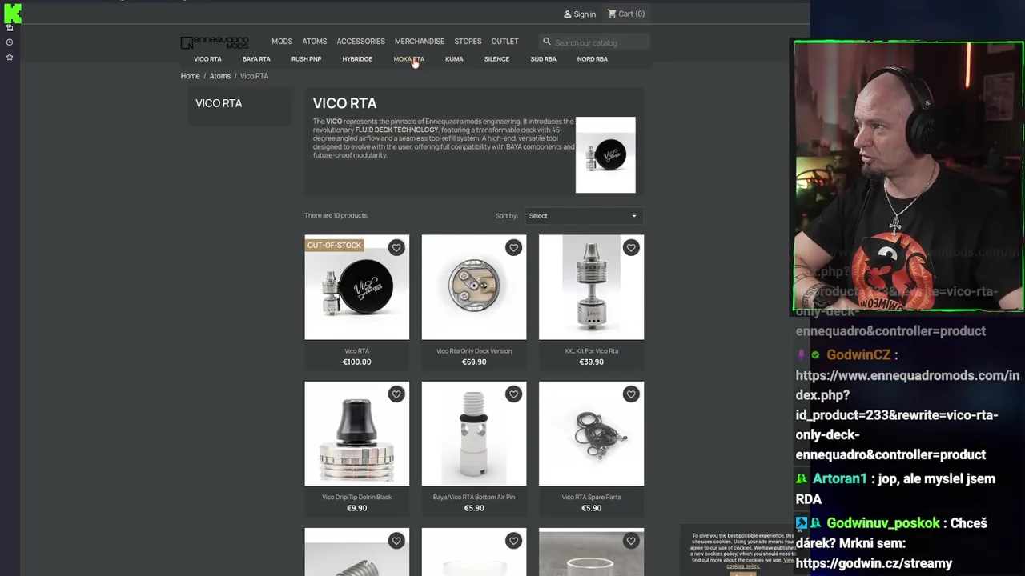Select BAYA RTA submenu item
This screenshot has height=576, width=1025.
256,59
